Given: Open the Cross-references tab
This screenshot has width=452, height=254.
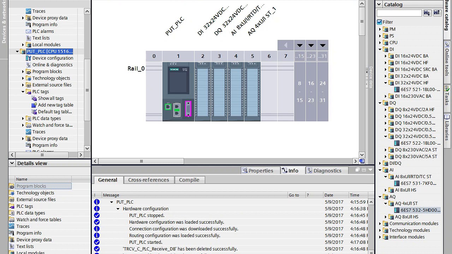Looking at the screenshot, I should (x=149, y=180).
